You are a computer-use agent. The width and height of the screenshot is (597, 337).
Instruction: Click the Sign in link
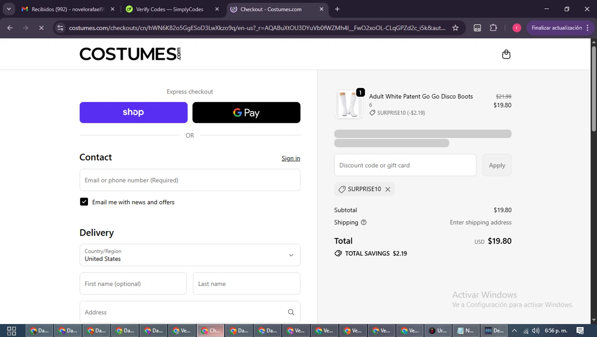click(291, 158)
